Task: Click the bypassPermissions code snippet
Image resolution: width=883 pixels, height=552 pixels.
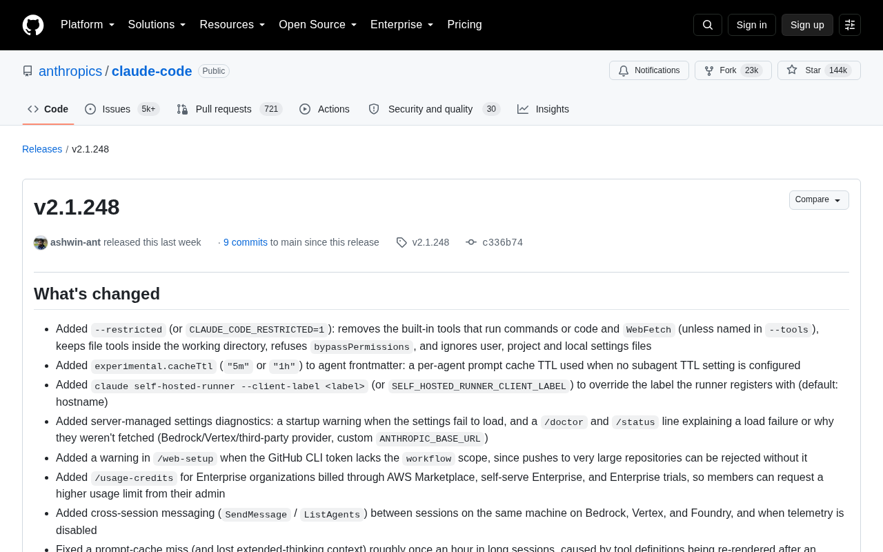Action: (362, 347)
